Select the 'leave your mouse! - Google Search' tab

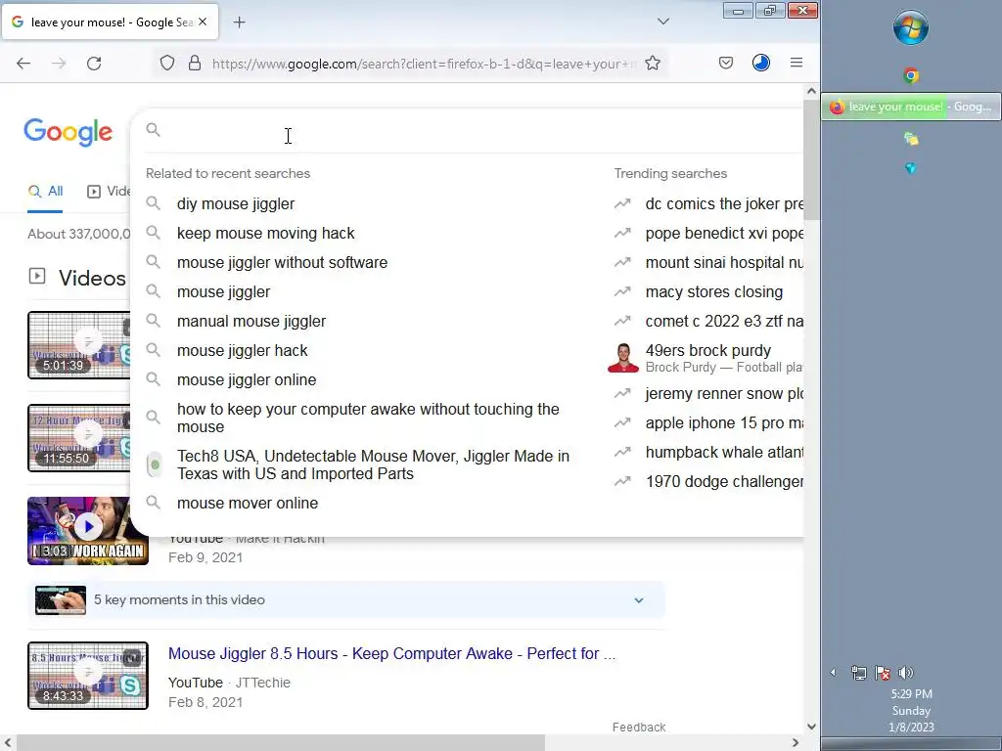coord(110,22)
